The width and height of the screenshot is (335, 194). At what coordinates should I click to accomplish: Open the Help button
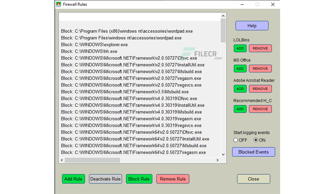tap(252, 26)
